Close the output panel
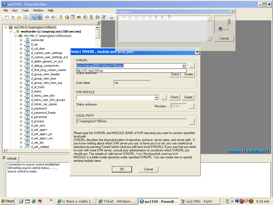 3,157
